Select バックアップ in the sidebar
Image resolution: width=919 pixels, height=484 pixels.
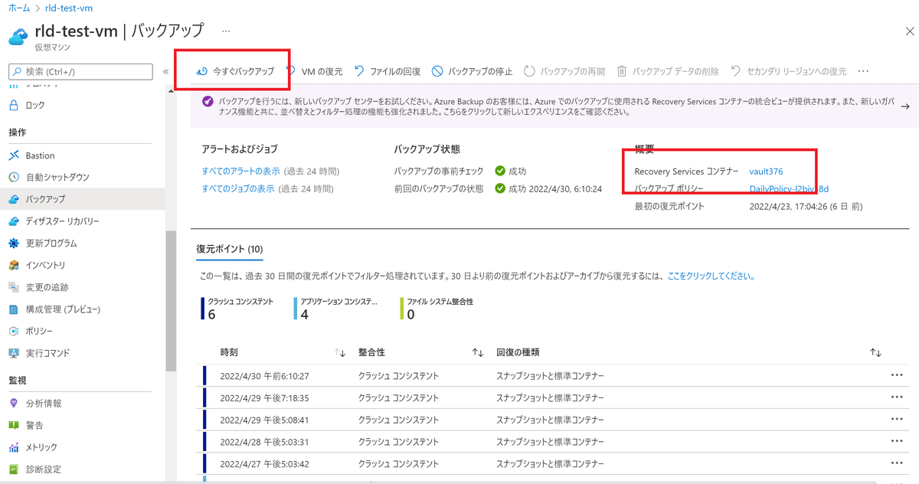pyautogui.click(x=83, y=199)
